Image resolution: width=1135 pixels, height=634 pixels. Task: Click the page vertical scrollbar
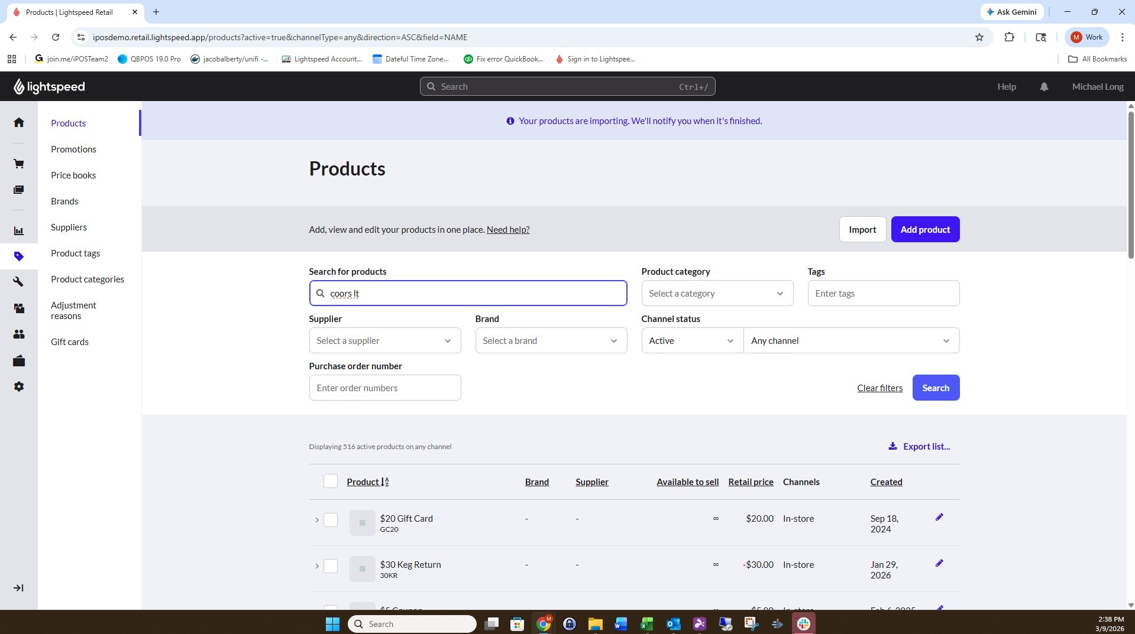[x=1131, y=184]
